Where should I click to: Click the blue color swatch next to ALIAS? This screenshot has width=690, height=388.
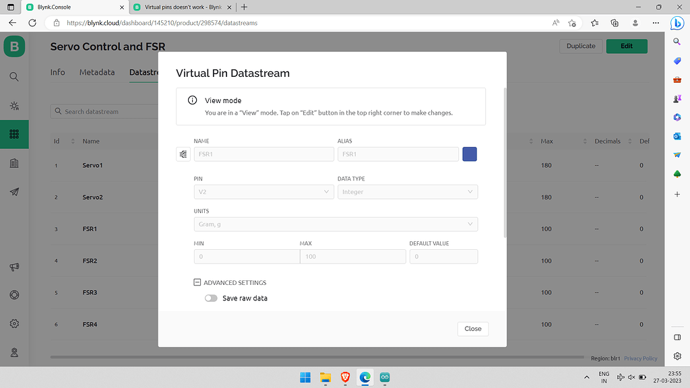click(x=469, y=154)
